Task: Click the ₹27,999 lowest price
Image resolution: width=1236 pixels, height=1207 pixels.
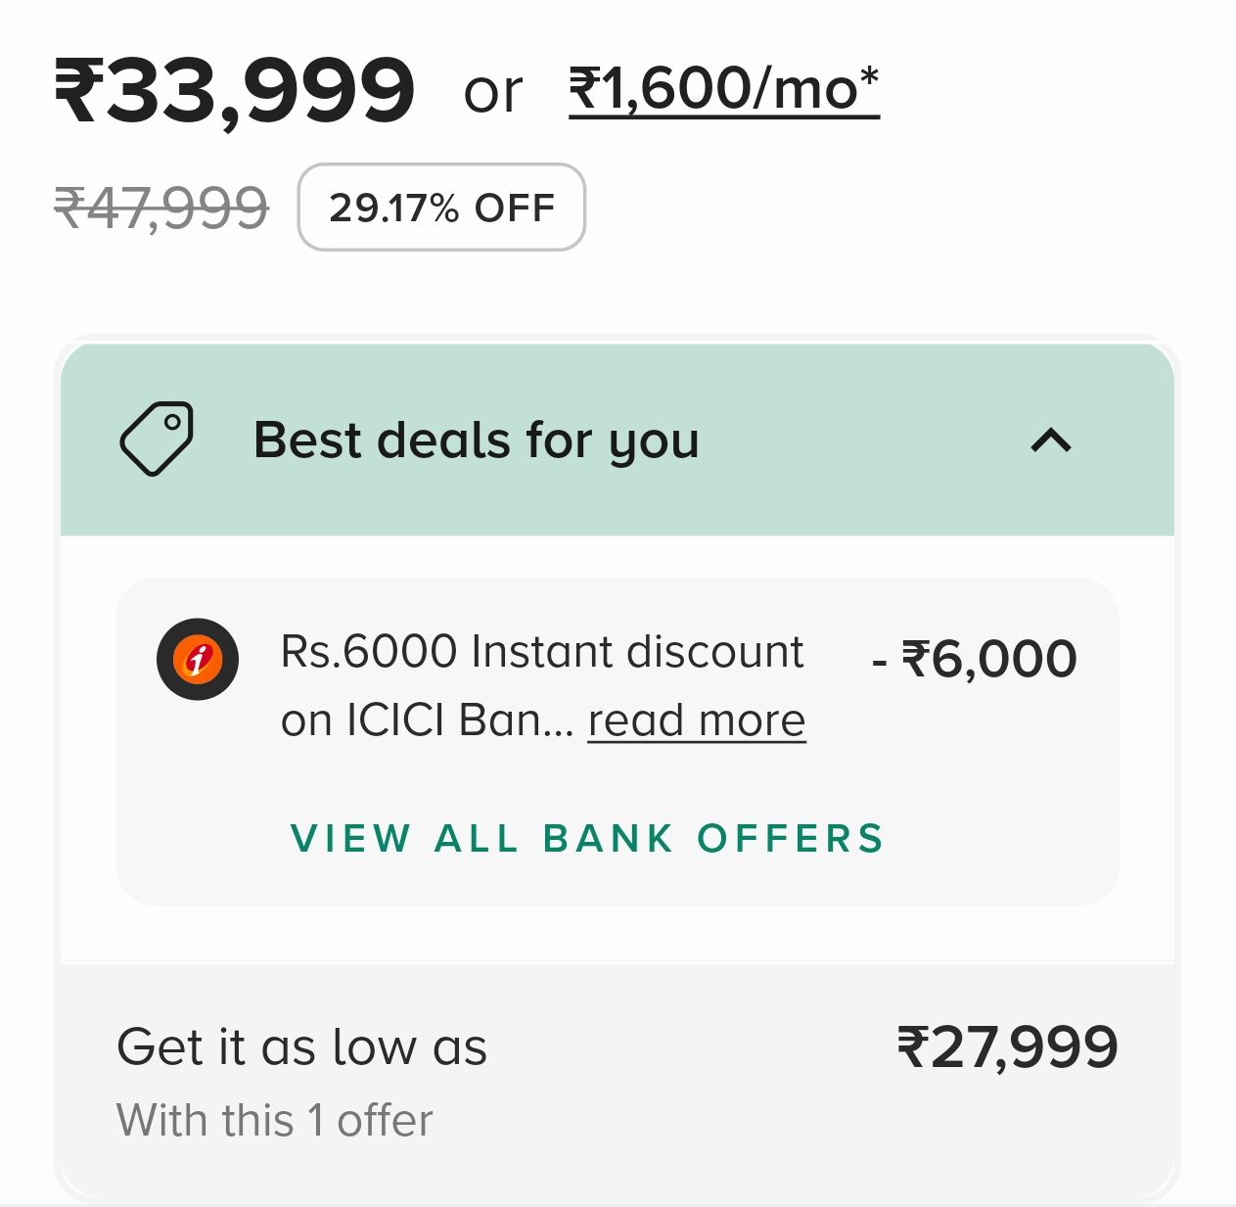Action: click(x=1007, y=1047)
